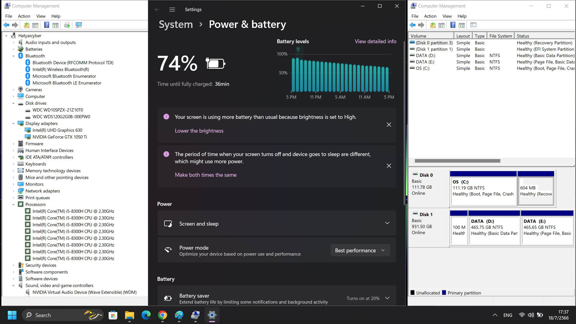Image resolution: width=576 pixels, height=324 pixels.
Task: Open View menu in right Computer Management
Action: (x=447, y=16)
